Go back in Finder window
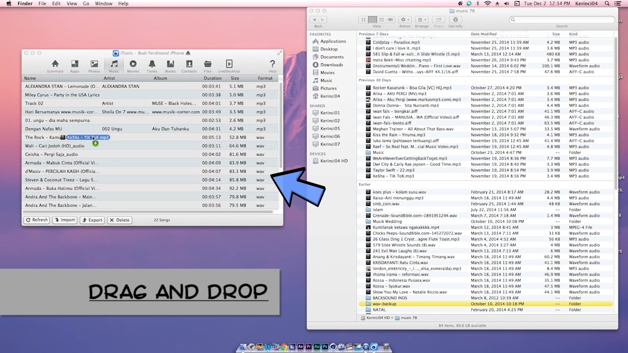Screen dimensions: 628x353 pos(315,20)
